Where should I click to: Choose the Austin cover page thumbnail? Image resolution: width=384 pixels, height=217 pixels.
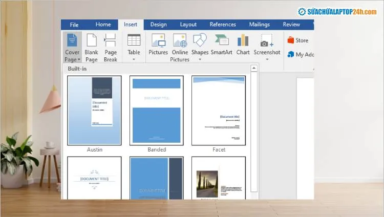[94, 111]
